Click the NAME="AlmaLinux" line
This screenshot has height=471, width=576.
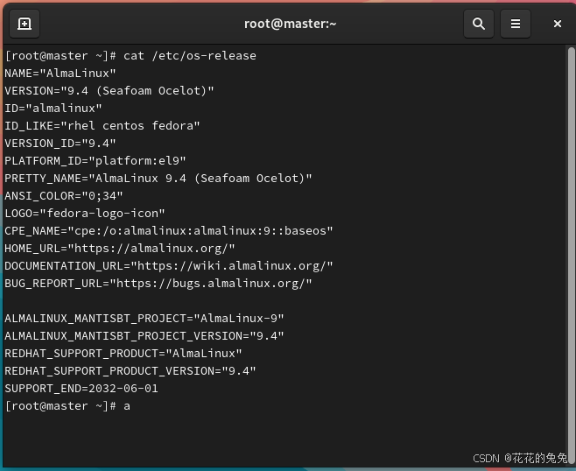60,74
